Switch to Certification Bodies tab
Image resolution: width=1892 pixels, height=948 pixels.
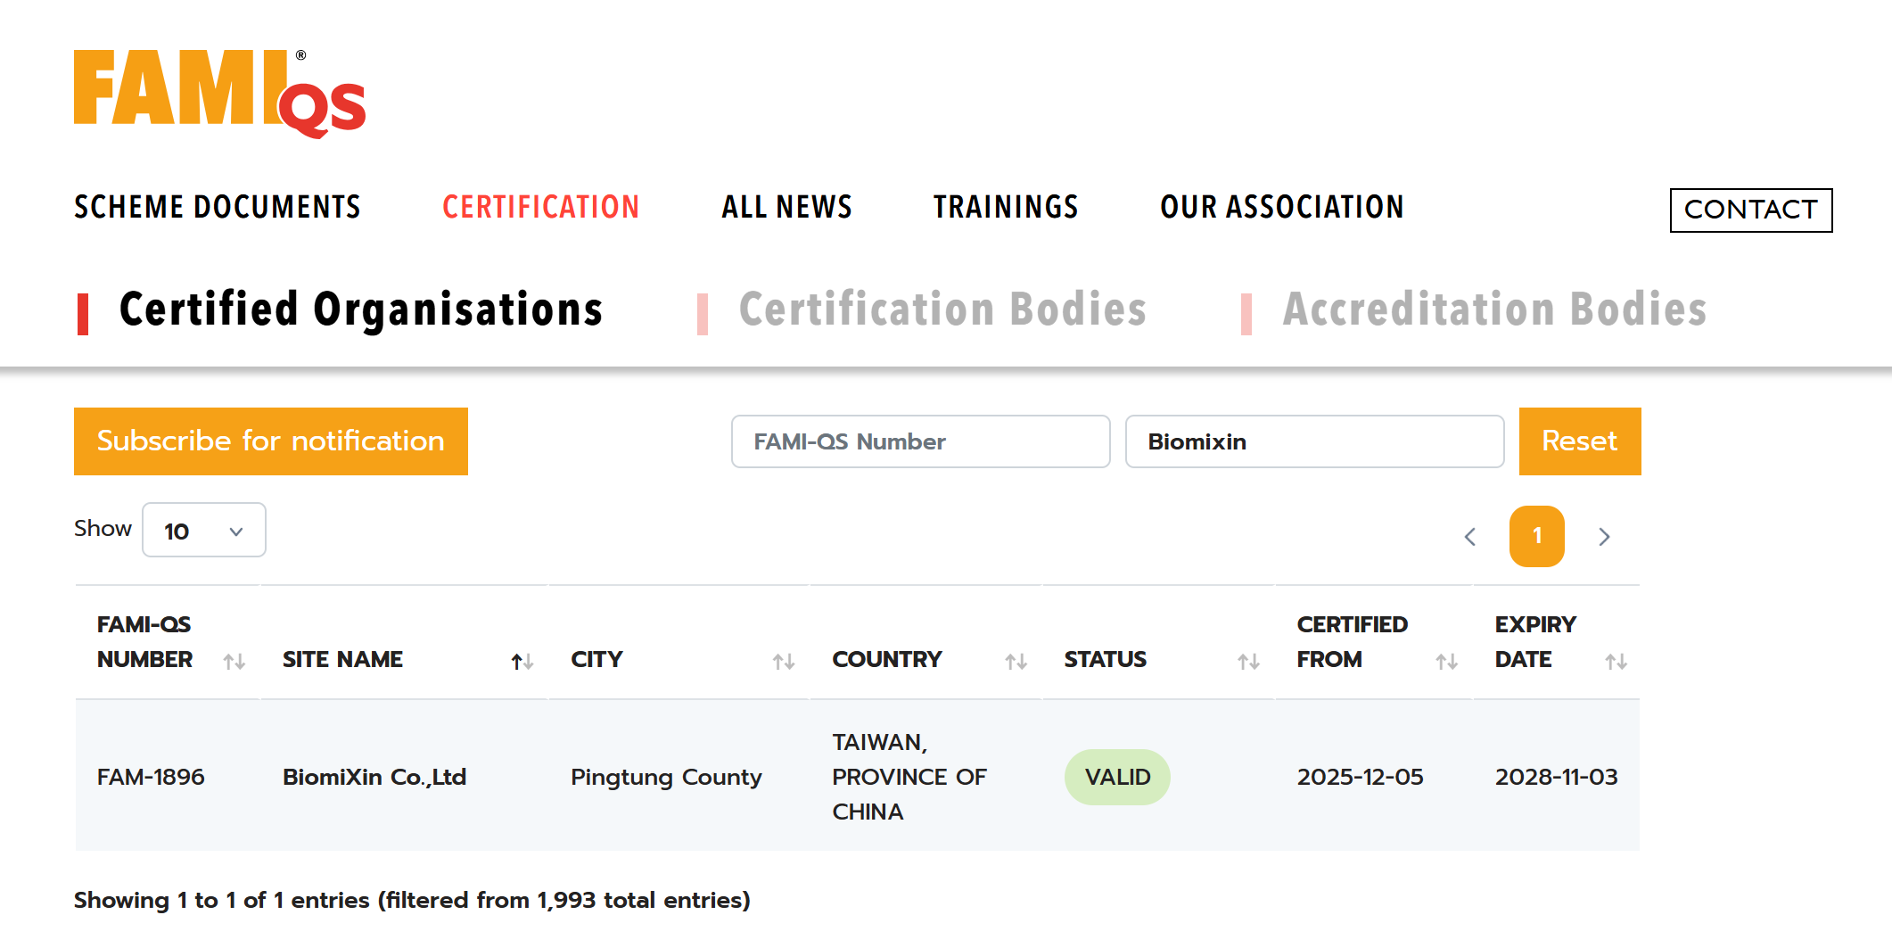[942, 310]
